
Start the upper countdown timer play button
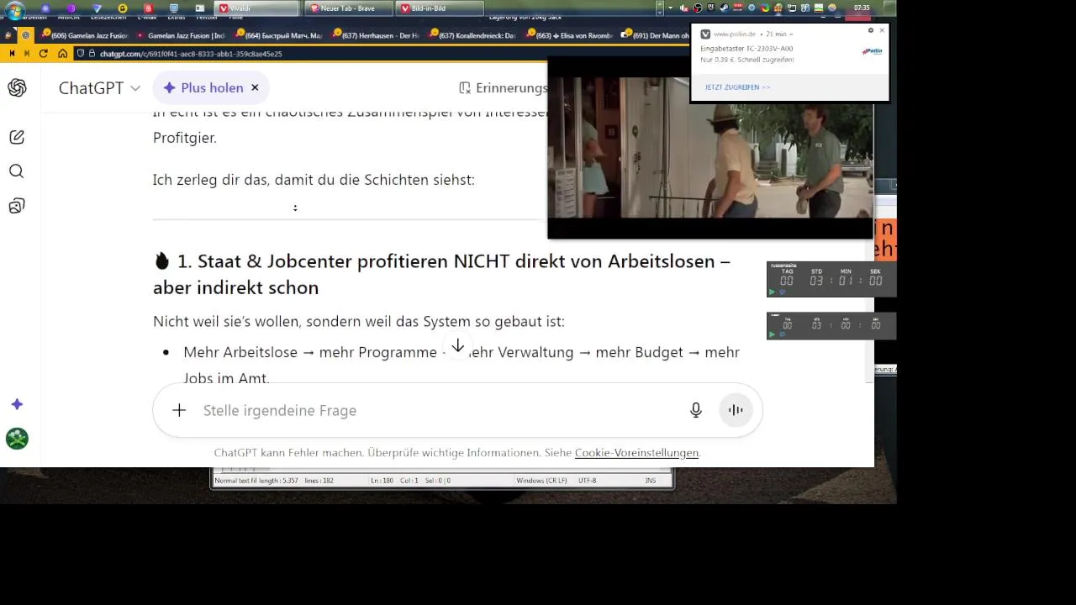coord(772,292)
